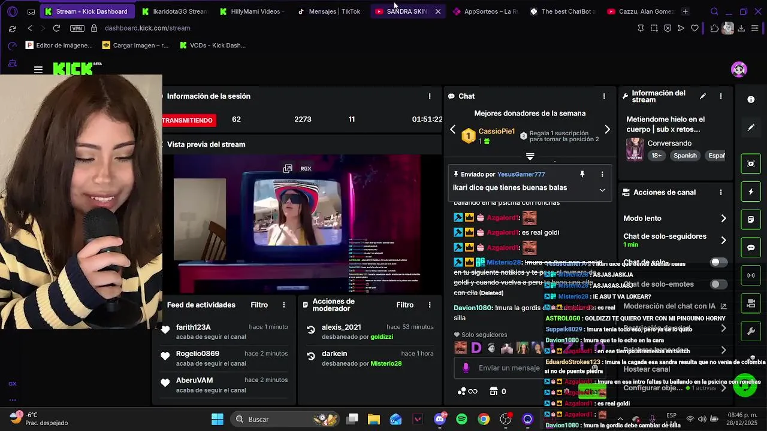Viewport: 767px width, 431px height.
Task: Click the Opera GX logo button
Action: tap(13, 11)
